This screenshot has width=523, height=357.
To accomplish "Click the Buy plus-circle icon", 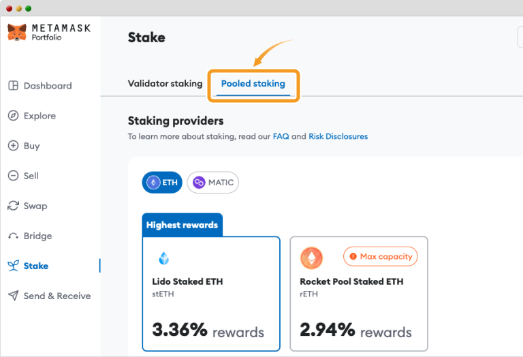I will click(x=13, y=146).
